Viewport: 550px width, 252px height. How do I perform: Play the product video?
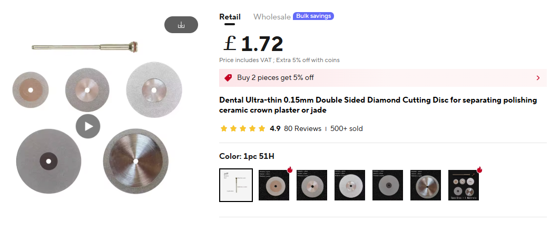coord(88,126)
